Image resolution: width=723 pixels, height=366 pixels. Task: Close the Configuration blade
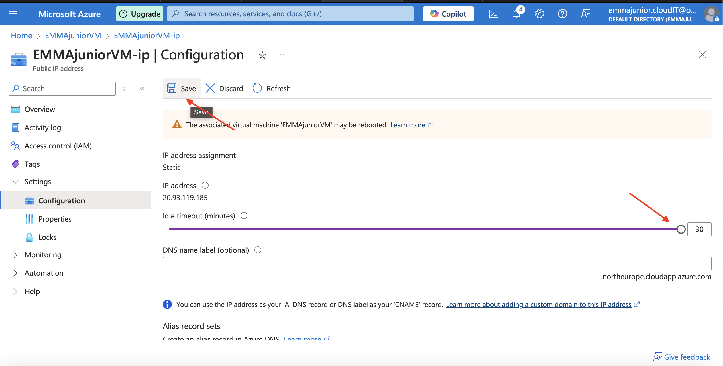[x=702, y=55]
